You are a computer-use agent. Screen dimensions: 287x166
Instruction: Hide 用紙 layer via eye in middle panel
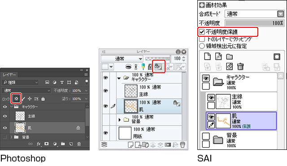[105, 133]
